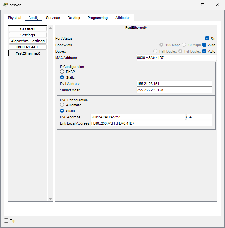The width and height of the screenshot is (225, 228).
Task: Switch to the Desktop tab
Action: tap(74, 18)
